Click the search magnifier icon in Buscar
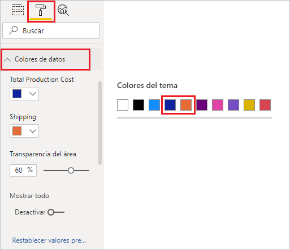 pos(13,30)
